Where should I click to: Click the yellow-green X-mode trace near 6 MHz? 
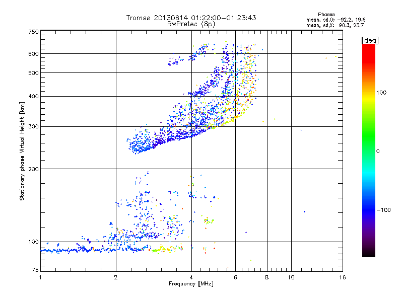coord(235,118)
